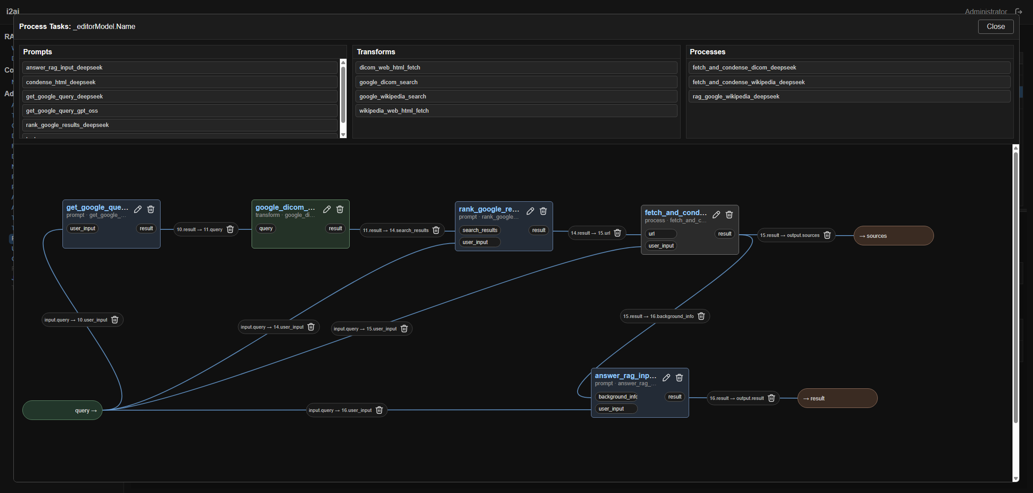Click the Administrator user label
This screenshot has height=493, width=1033.
[986, 12]
